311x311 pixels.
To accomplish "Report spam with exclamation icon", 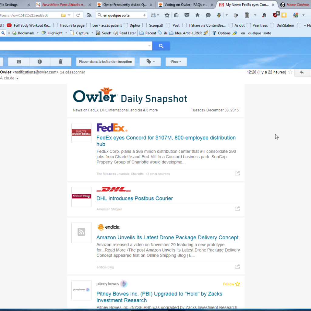I will click(x=40, y=62).
